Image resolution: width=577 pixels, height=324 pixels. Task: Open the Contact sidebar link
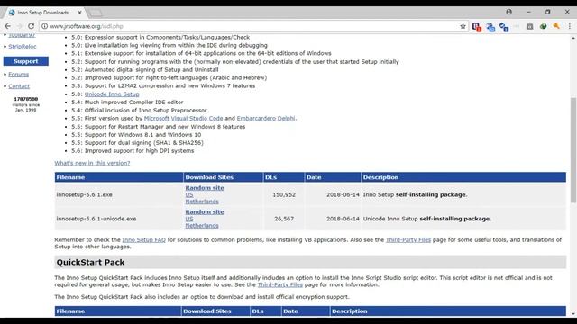tap(19, 86)
